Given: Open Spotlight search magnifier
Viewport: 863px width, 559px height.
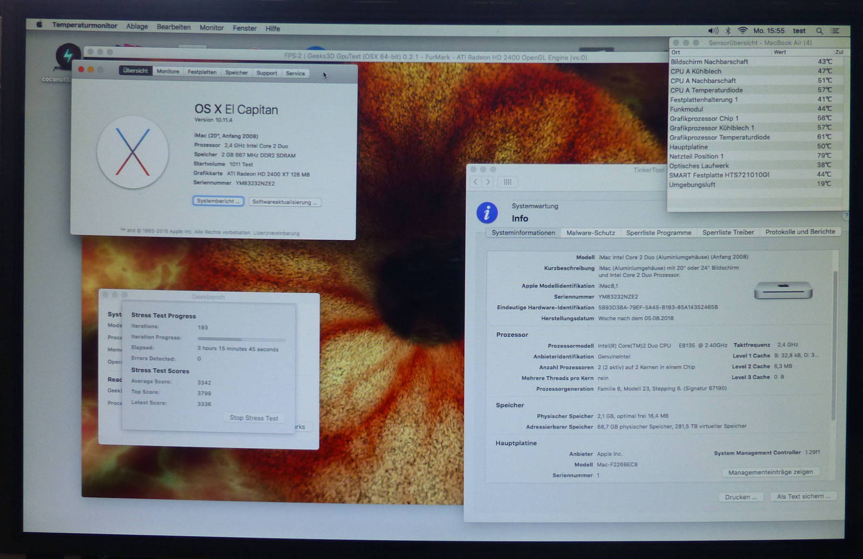Looking at the screenshot, I should tap(819, 31).
